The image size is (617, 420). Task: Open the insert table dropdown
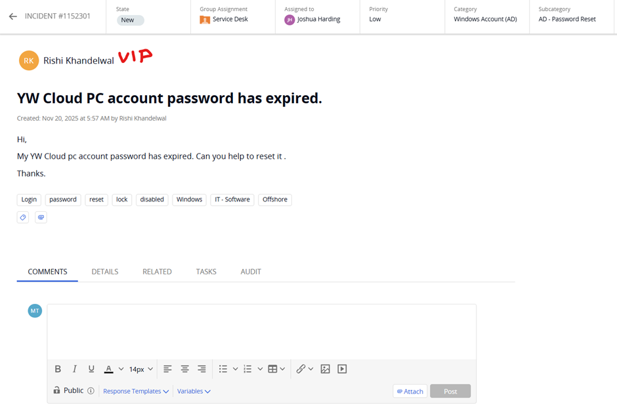click(x=282, y=369)
